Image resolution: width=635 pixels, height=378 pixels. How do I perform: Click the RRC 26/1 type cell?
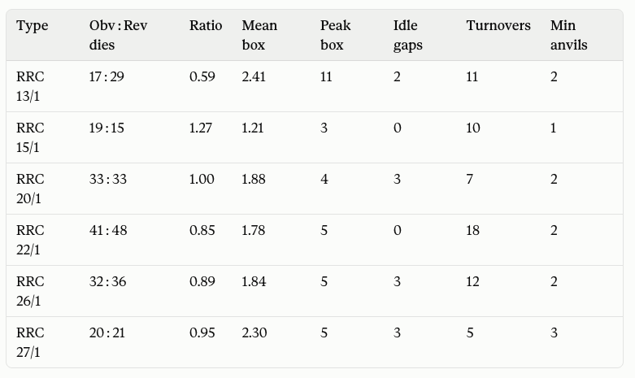point(30,291)
